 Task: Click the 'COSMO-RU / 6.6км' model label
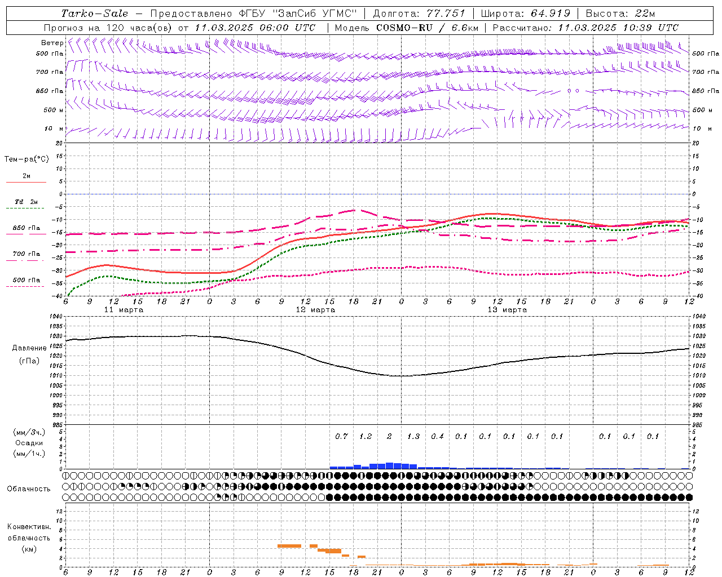(x=428, y=28)
